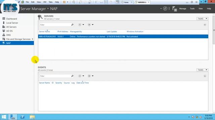Open Servers saved queries dropdown

[x=91, y=25]
